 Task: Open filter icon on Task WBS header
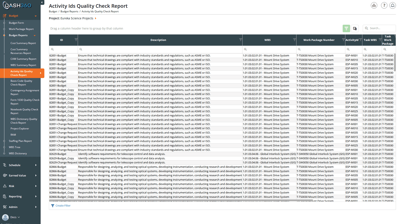pos(380,40)
